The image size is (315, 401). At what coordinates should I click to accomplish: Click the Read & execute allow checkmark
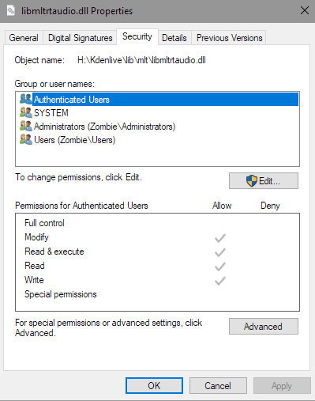coord(220,252)
